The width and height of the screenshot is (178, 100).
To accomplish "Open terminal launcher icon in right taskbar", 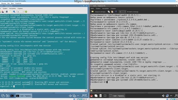I will point(105,96).
